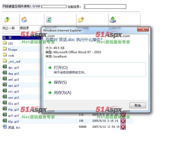Click the GIF icon beside dwg.gif
The width and height of the screenshot is (176, 143).
pyautogui.click(x=5, y=72)
